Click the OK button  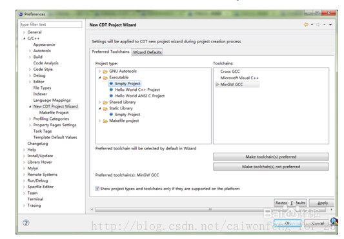click(x=288, y=224)
